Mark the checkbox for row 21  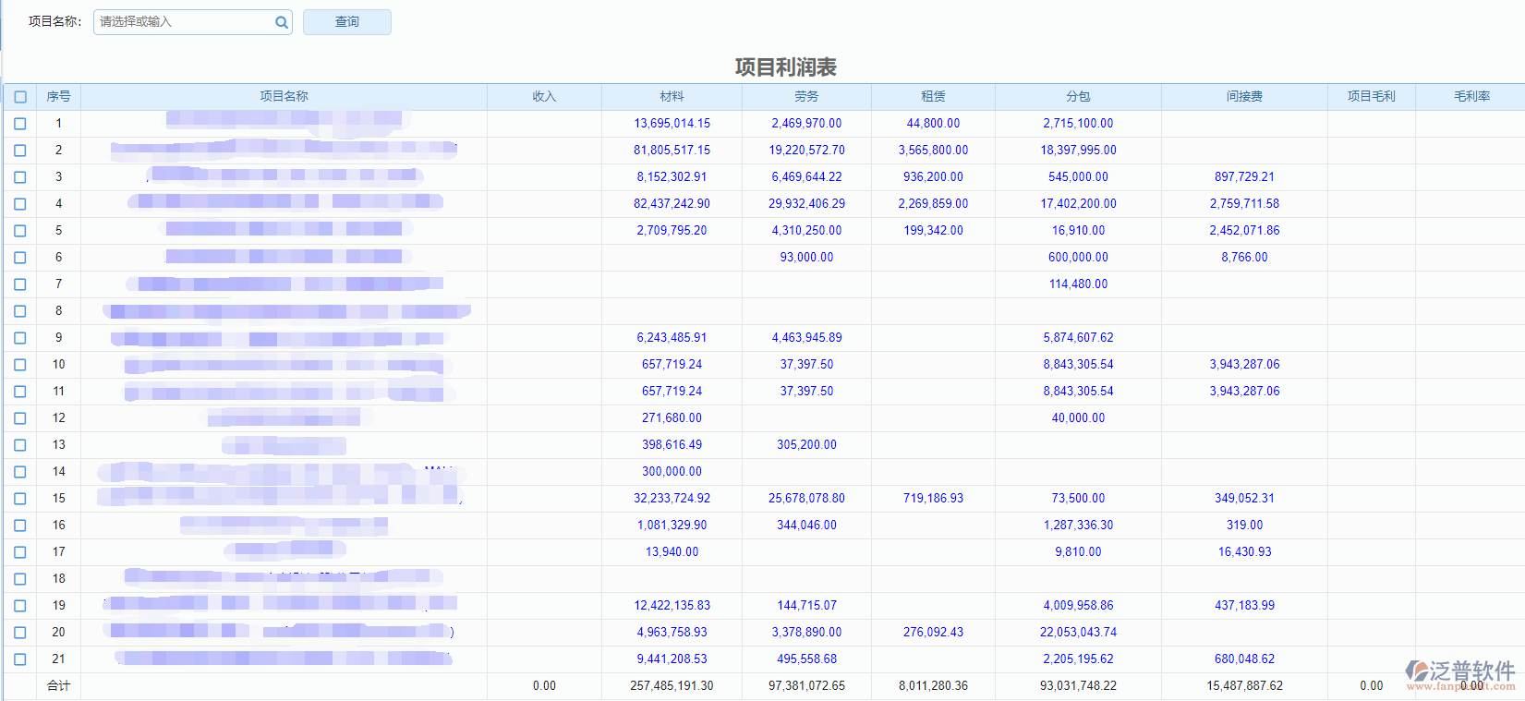pos(20,659)
